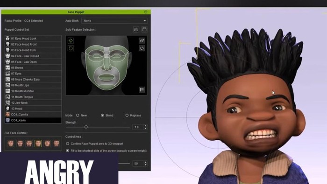The height and width of the screenshot is (184, 327).
Task: Choose CC4_Camila puppet profile
Action: 33,114
